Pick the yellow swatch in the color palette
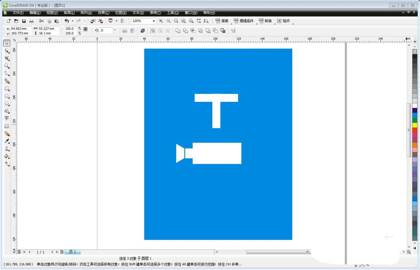This screenshot has height=270, width=420. coord(415,125)
